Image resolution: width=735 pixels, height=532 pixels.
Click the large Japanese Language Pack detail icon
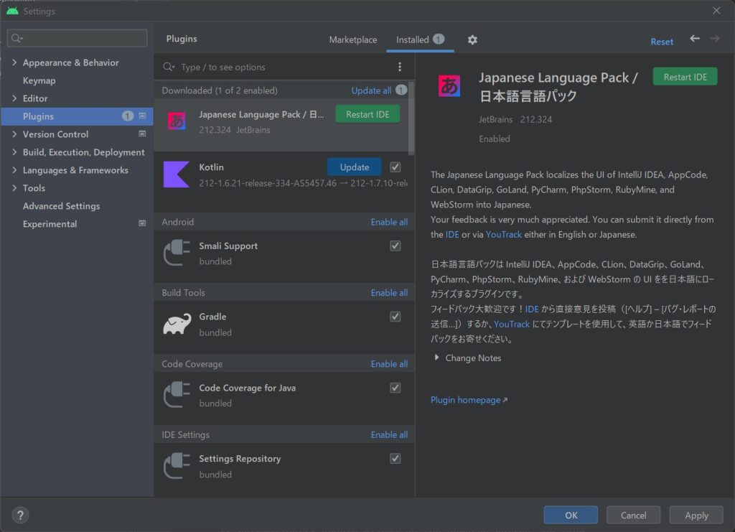click(449, 86)
